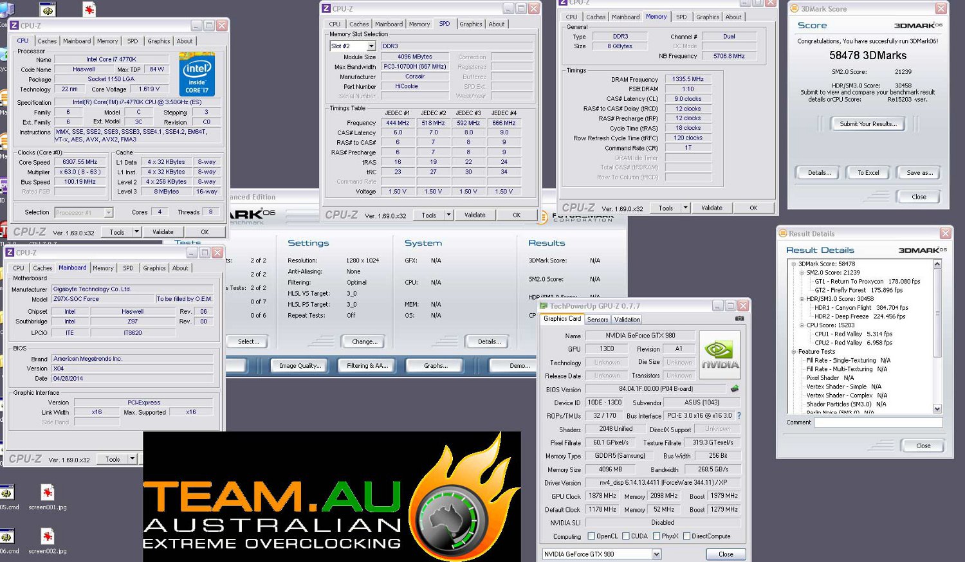
Task: Click the Z icon in the CPU-Z SPD window title
Action: pos(326,9)
